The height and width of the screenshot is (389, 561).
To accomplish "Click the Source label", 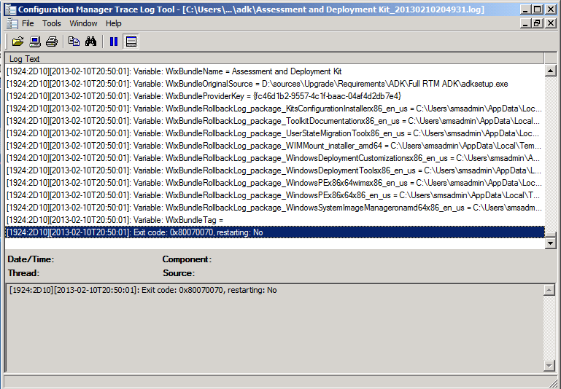I will point(179,273).
